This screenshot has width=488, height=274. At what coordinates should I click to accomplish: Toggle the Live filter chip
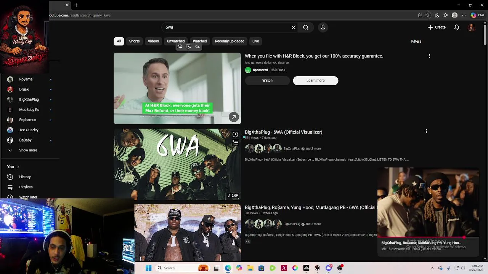(255, 41)
